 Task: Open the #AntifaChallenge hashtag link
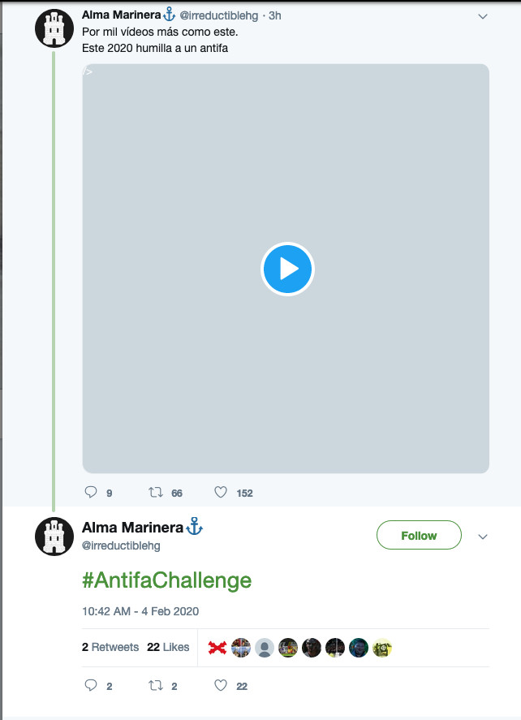coord(166,580)
